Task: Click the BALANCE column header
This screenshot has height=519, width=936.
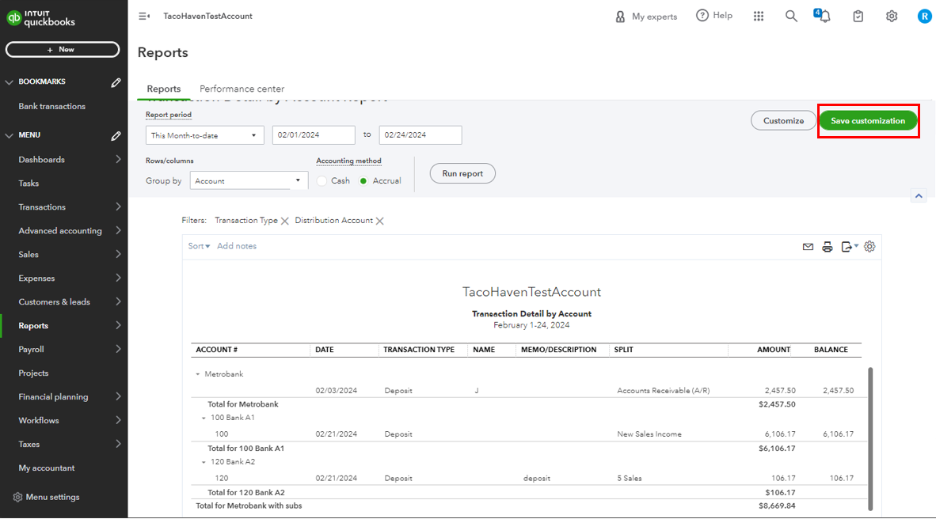Action: click(x=831, y=350)
